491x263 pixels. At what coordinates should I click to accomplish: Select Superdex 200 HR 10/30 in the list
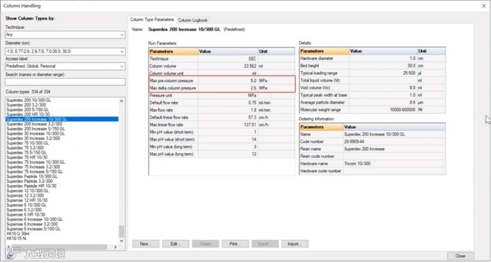coord(28,114)
